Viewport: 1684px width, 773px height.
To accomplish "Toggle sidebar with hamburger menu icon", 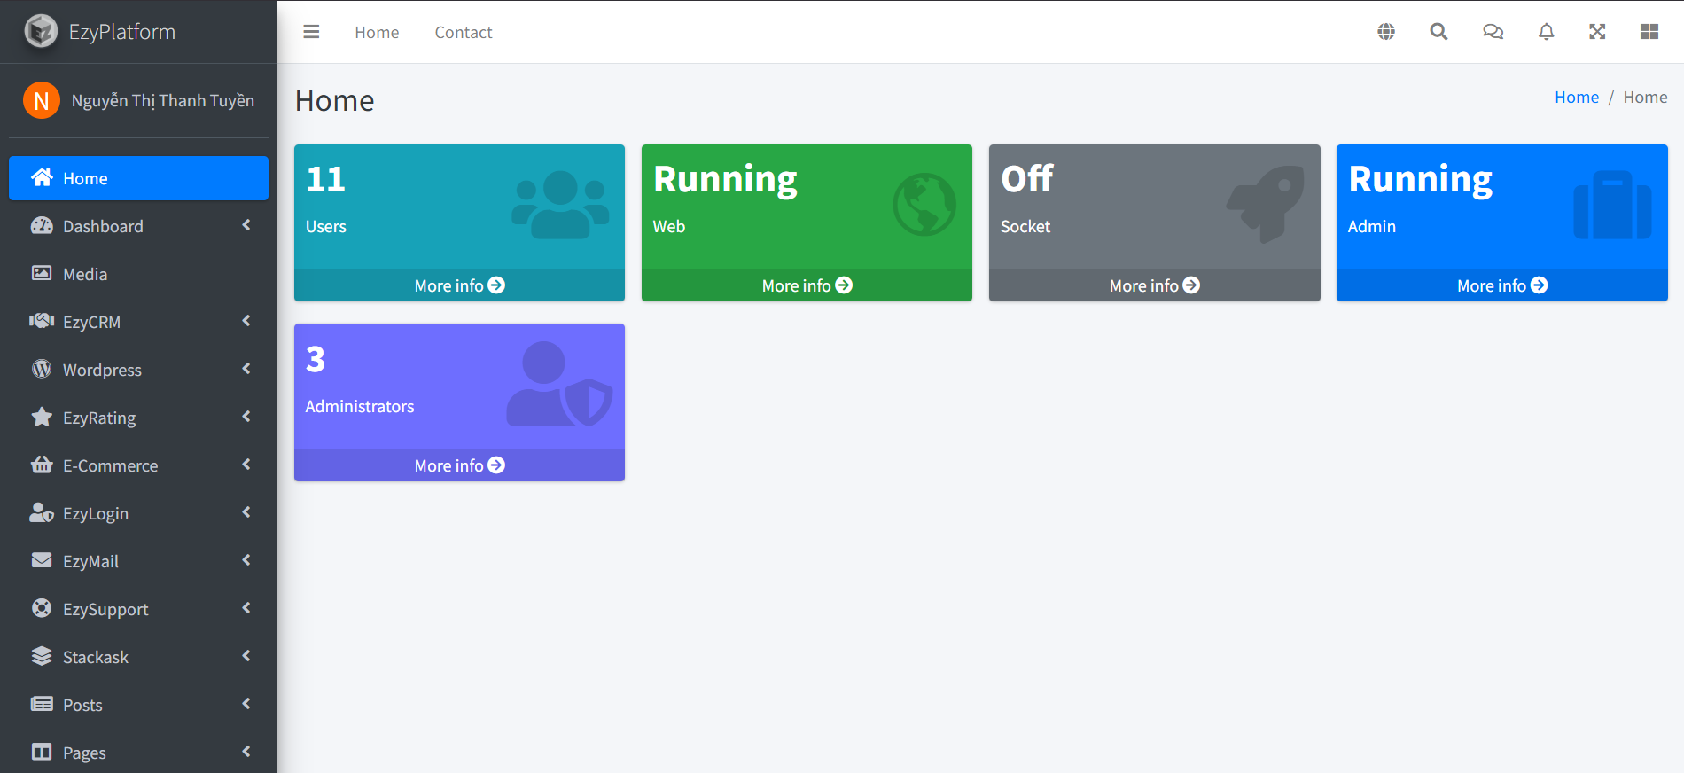I will [x=311, y=32].
